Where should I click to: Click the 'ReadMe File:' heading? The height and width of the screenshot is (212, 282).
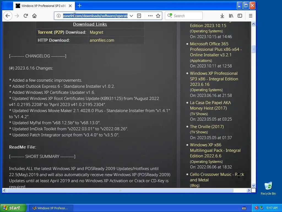(23, 147)
